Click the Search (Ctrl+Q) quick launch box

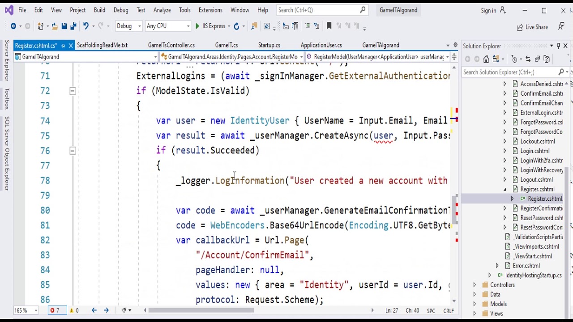323,10
